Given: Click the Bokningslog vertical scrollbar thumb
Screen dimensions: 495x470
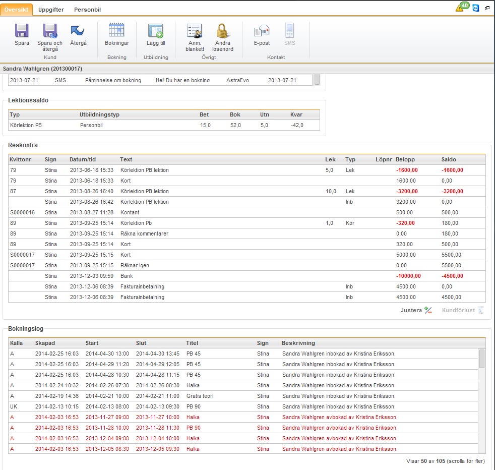Looking at the screenshot, I should [482, 359].
